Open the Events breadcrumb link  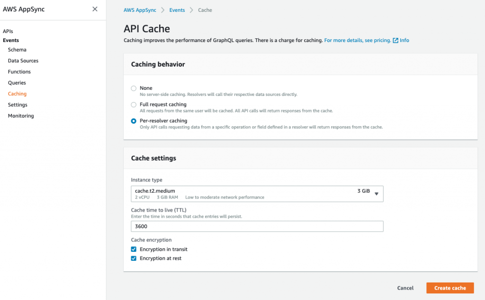[x=177, y=10]
